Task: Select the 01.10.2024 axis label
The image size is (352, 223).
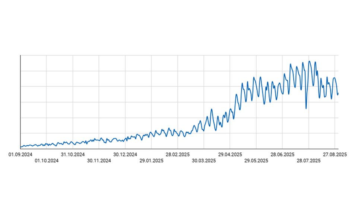Action: pos(47,161)
